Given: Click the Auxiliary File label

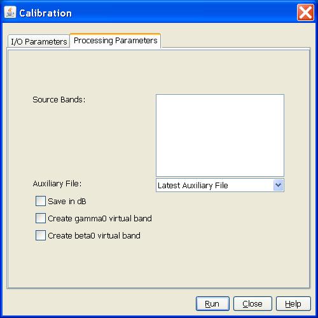Looking at the screenshot, I should [x=57, y=184].
